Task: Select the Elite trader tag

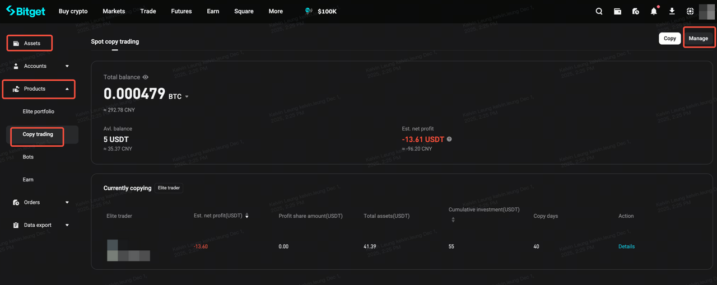Action: 169,188
